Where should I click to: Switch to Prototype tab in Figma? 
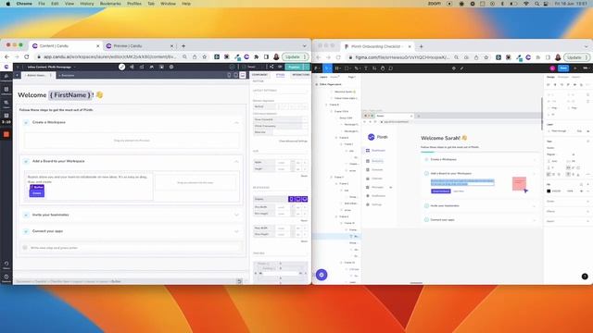pyautogui.click(x=563, y=77)
